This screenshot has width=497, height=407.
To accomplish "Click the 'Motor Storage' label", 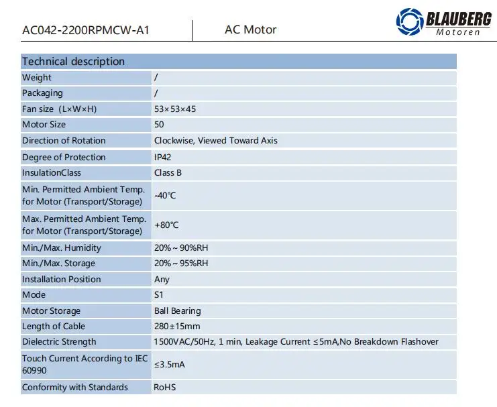I will point(52,311).
